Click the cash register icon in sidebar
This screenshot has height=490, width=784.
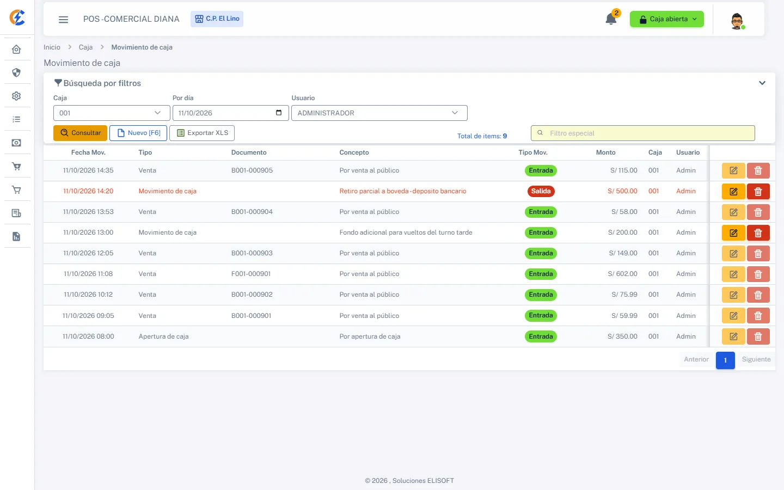pyautogui.click(x=16, y=143)
